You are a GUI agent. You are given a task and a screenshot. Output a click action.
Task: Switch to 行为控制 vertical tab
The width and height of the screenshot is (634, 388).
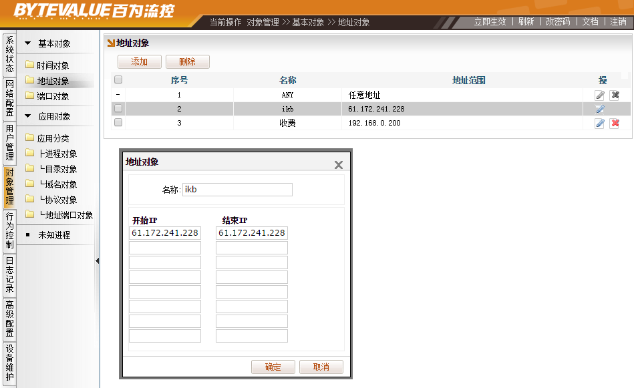9,230
